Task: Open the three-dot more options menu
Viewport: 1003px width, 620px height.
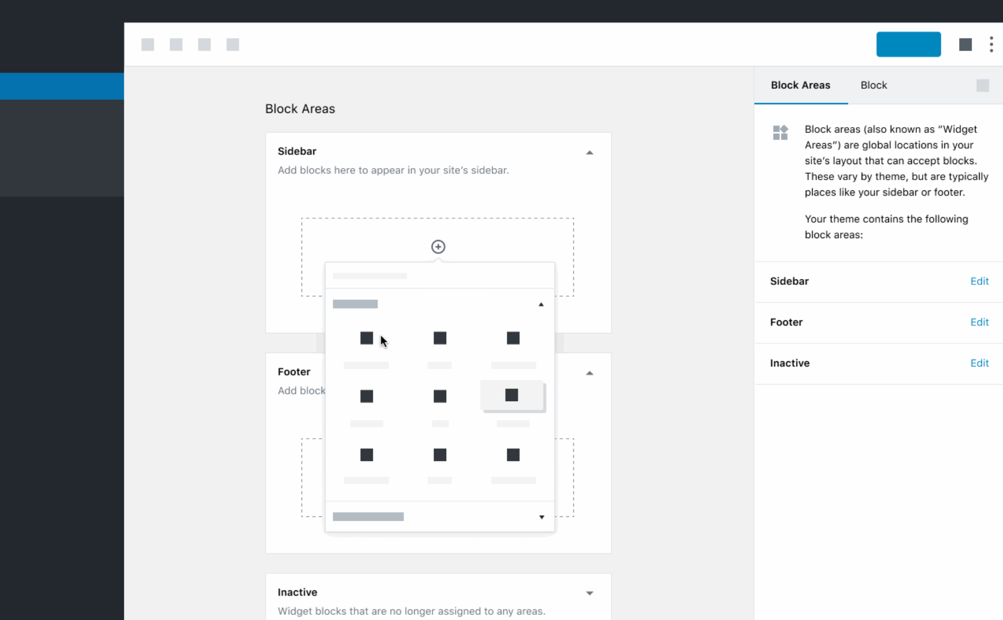Action: [x=991, y=44]
